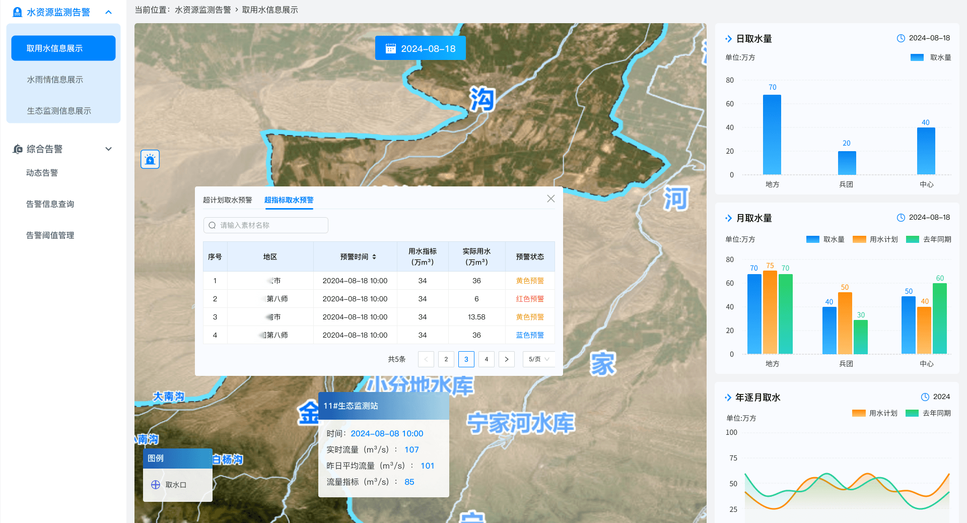967x523 pixels.
Task: Click the 图例 legend panel header
Action: point(178,459)
